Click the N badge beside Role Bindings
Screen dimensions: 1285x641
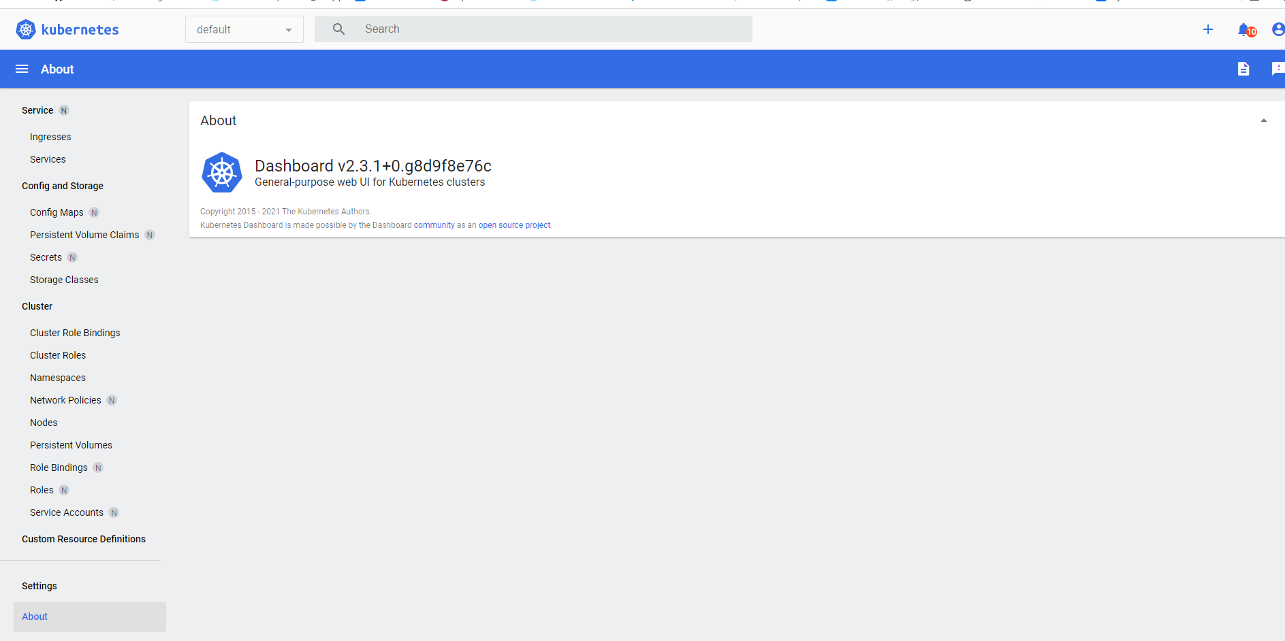point(98,467)
